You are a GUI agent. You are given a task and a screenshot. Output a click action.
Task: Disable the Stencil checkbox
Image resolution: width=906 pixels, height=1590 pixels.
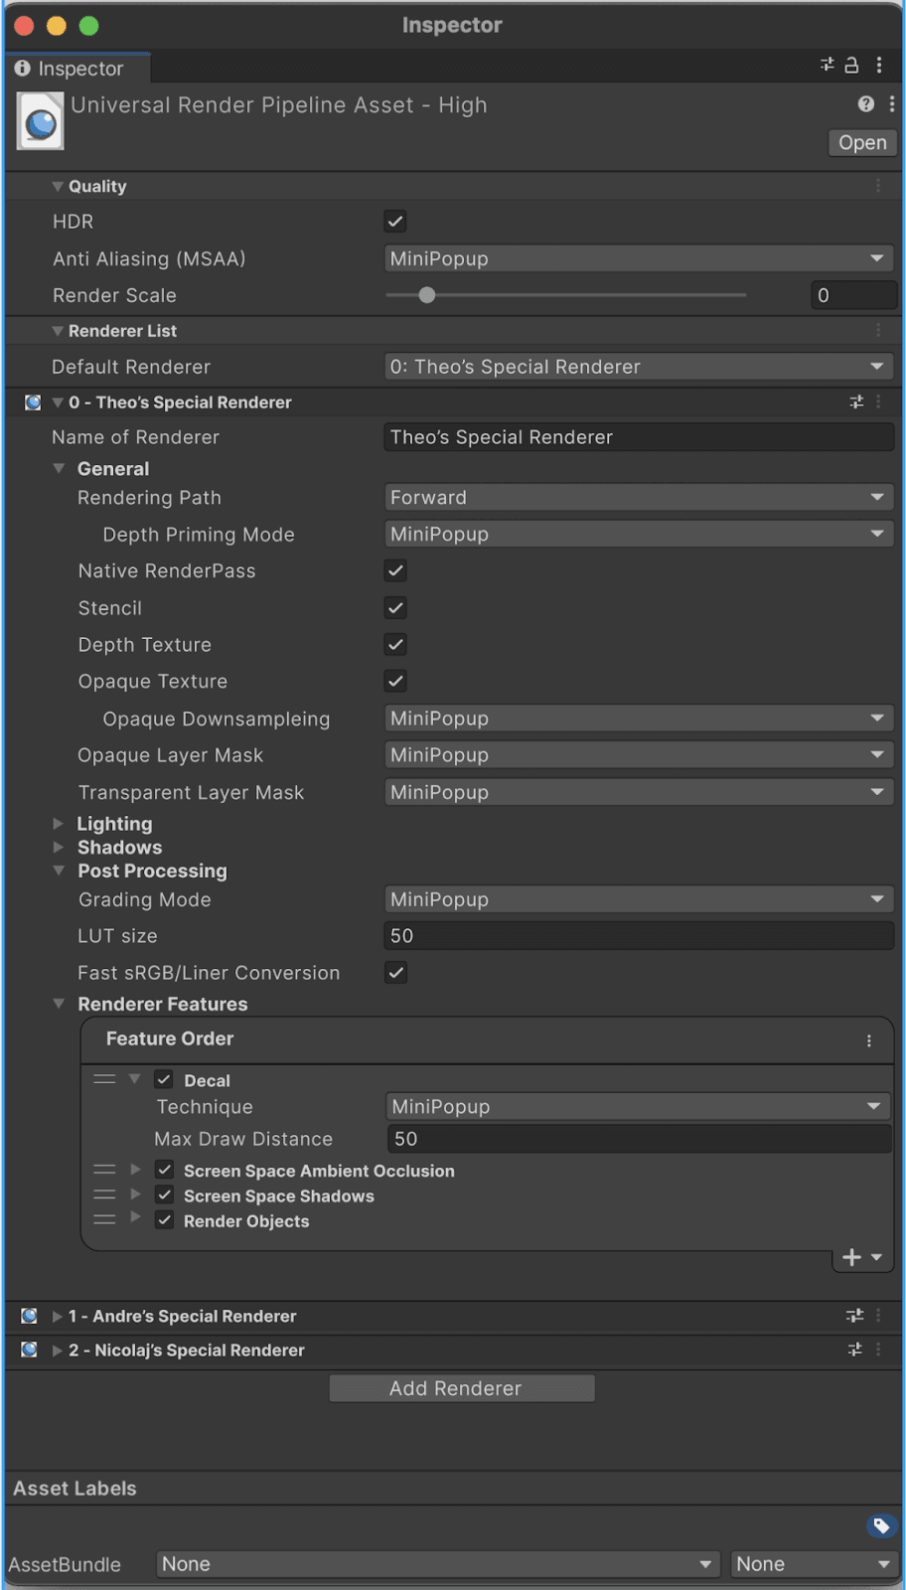tap(395, 607)
